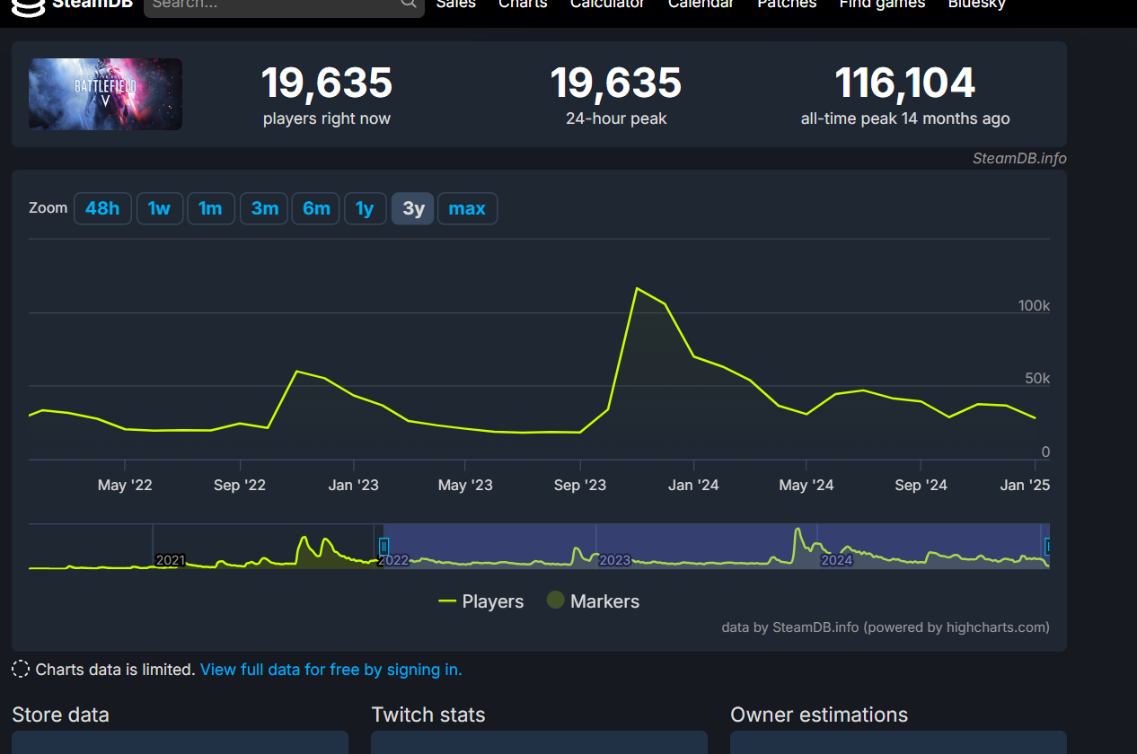Click the Owner estimations heading

(819, 715)
